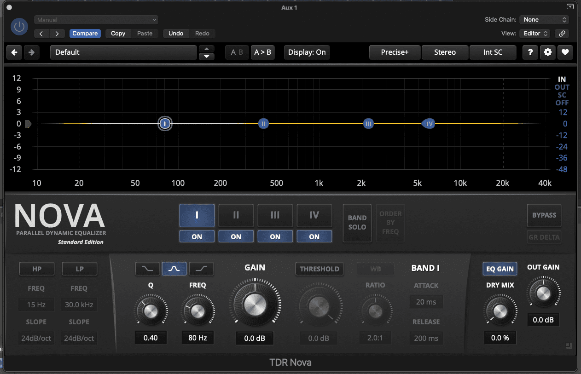Select OUT analyzer mode
Image resolution: width=581 pixels, height=374 pixels.
562,87
